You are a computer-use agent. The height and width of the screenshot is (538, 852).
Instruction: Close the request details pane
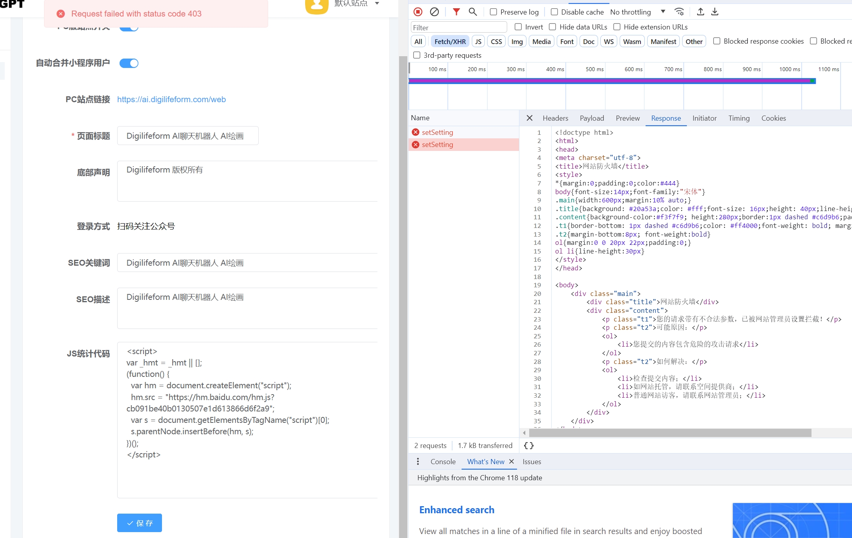click(x=529, y=118)
